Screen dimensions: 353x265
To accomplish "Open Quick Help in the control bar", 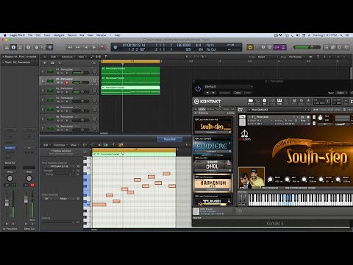I will [28, 47].
